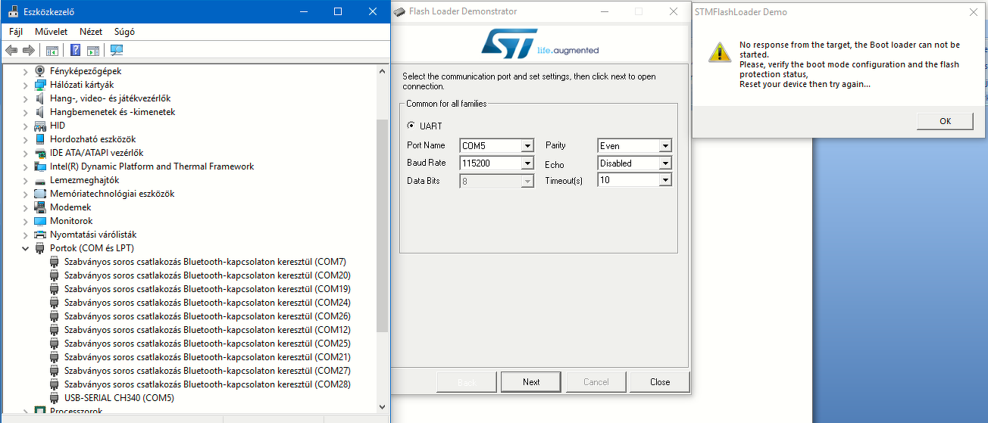Screen dimensions: 988x423
Task: Click the Flash Loader Demonstrator title icon
Action: point(399,11)
